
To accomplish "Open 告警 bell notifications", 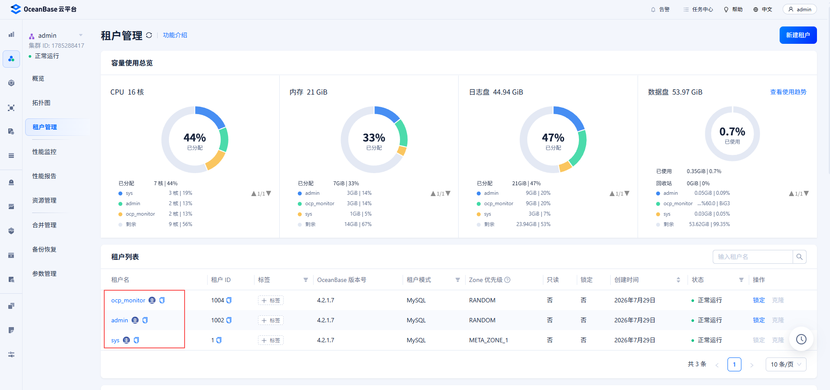I will (x=660, y=10).
